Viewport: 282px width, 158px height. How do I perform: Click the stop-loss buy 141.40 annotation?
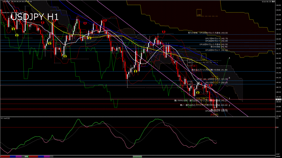tap(209, 70)
